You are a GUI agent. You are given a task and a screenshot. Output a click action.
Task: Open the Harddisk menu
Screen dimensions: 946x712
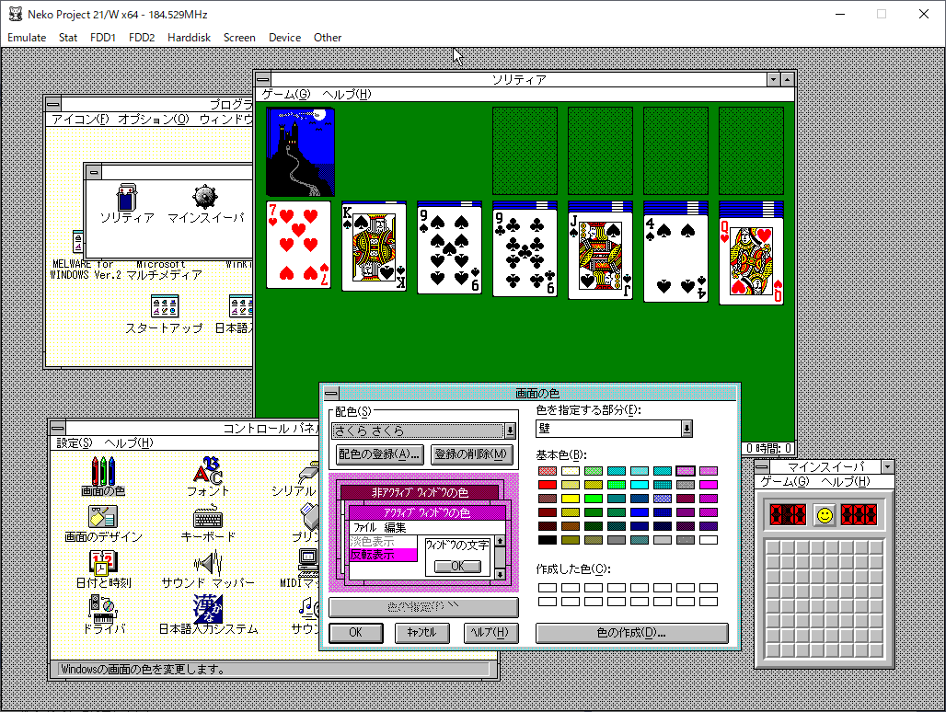pos(189,38)
